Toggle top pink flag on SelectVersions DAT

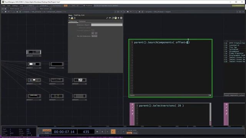(132, 104)
